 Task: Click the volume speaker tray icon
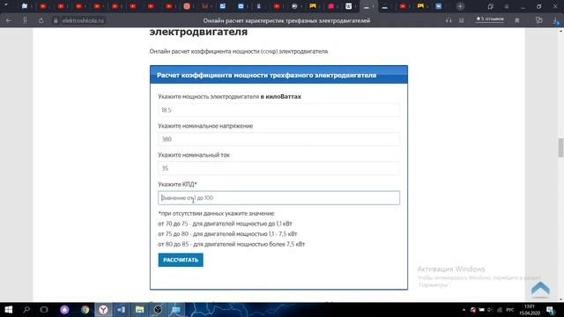click(x=490, y=310)
